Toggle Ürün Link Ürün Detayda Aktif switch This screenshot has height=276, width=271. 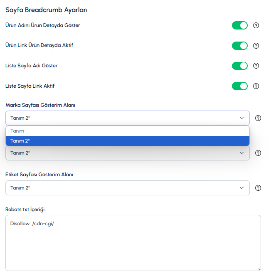240,46
